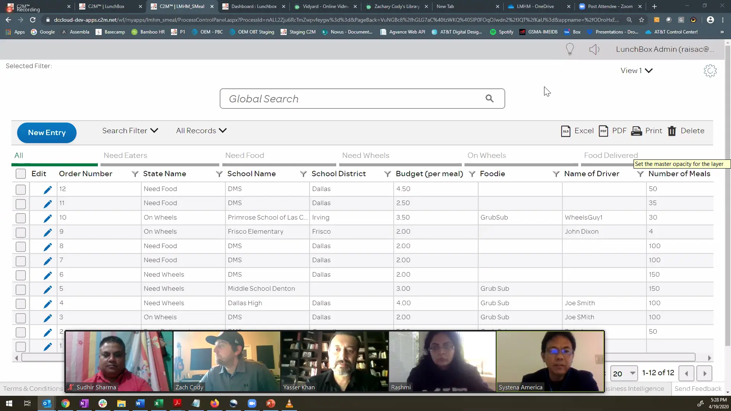Check the checkbox for order 7 row
This screenshot has height=411, width=731.
pyautogui.click(x=21, y=261)
